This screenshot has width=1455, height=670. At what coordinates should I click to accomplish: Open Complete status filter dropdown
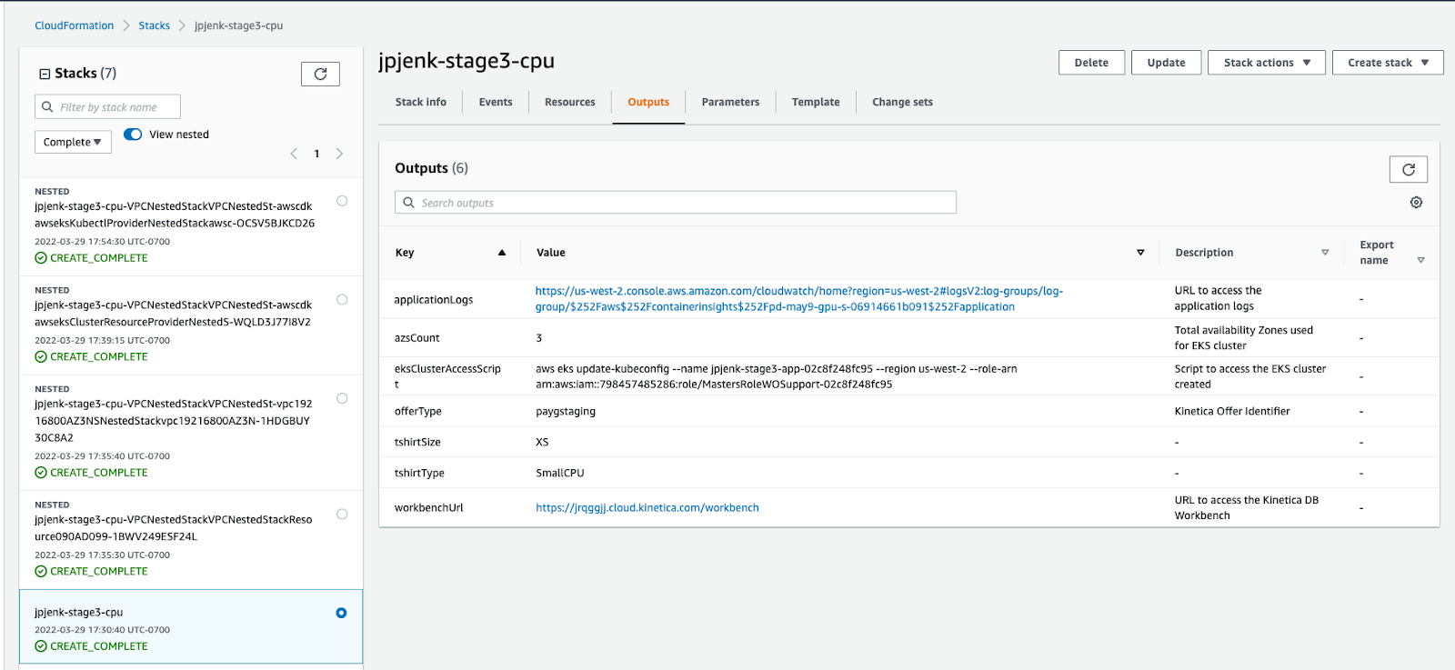tap(73, 142)
